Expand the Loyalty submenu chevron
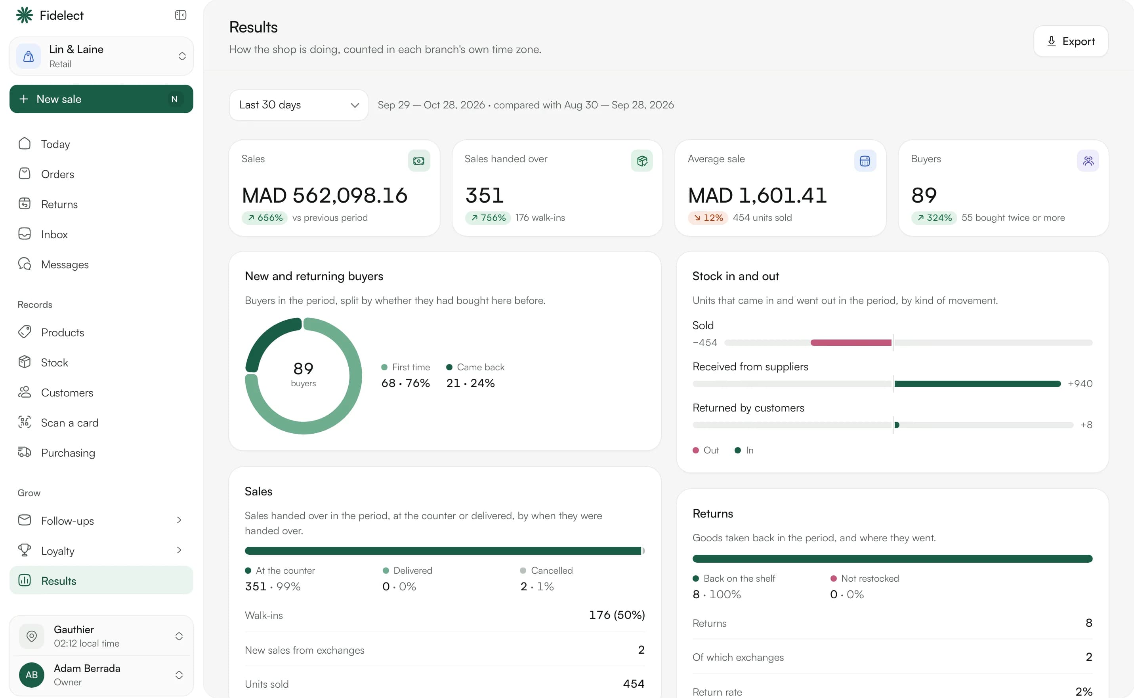Viewport: 1134px width, 698px height. point(179,550)
